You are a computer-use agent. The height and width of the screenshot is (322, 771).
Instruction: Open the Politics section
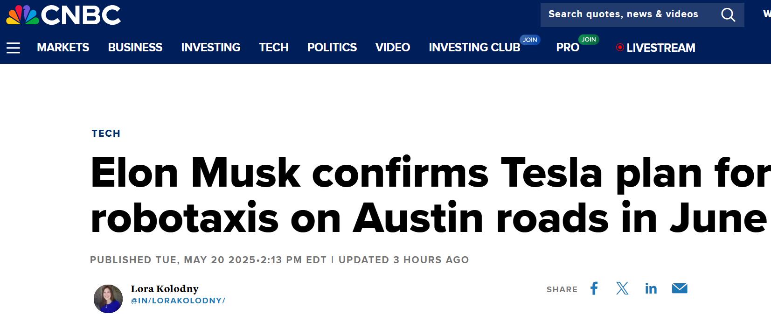(x=332, y=48)
